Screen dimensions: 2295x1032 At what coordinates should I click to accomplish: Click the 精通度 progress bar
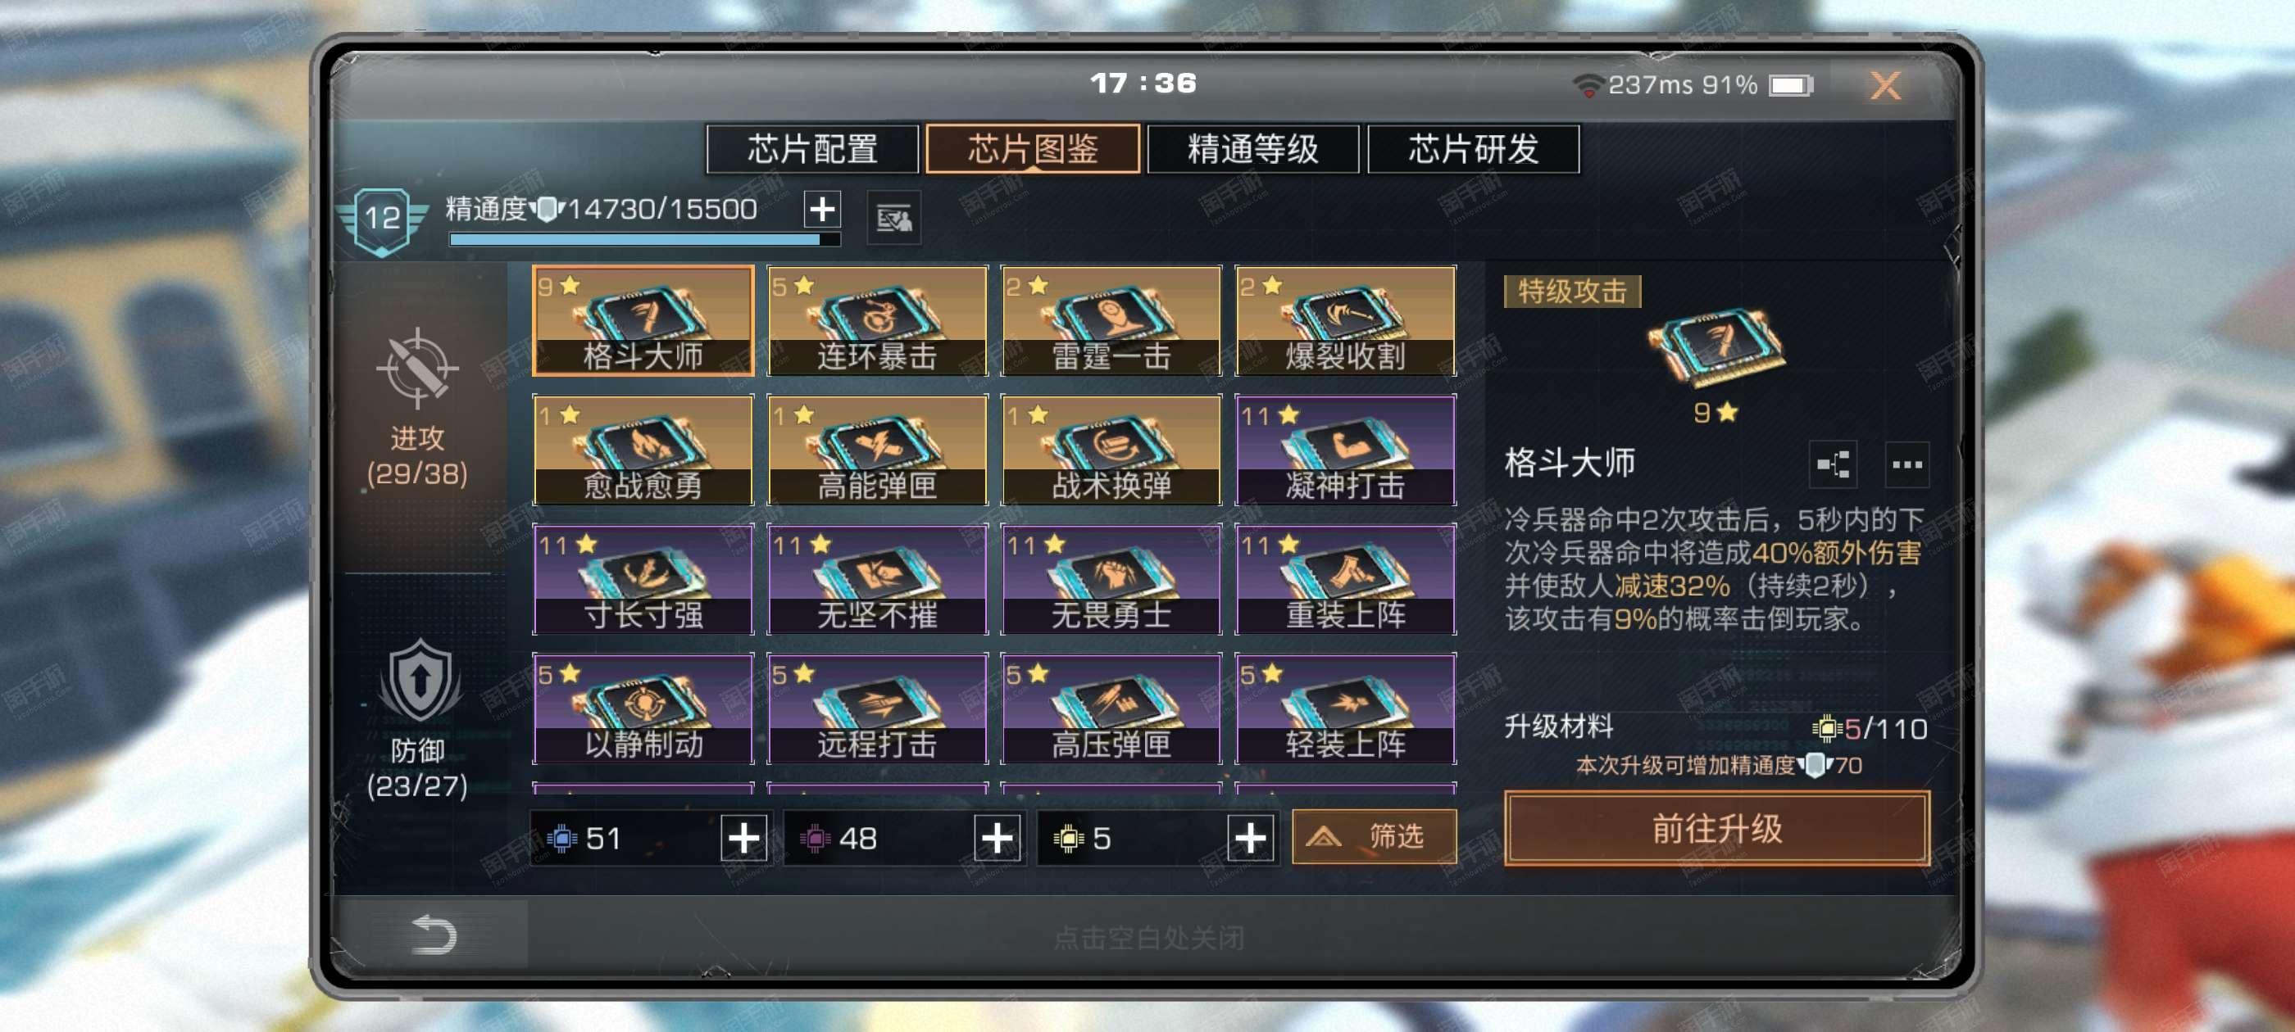[x=644, y=239]
